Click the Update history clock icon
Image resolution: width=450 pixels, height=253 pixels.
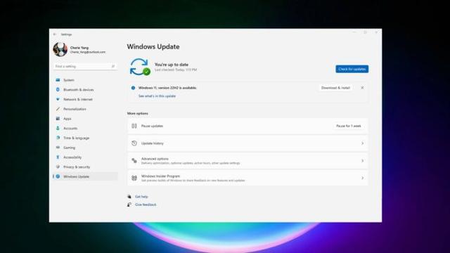[134, 143]
